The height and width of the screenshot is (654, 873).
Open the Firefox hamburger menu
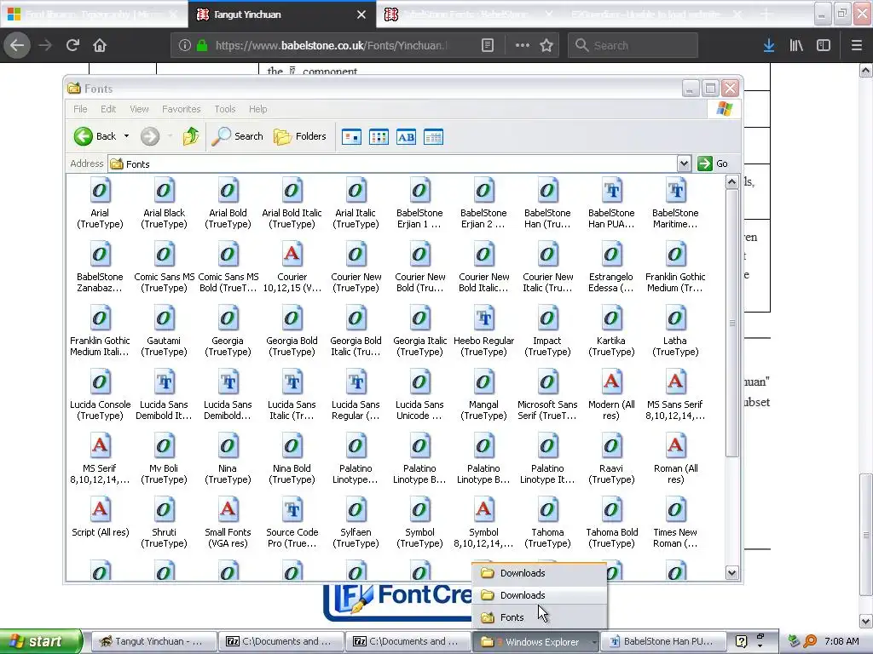tap(856, 45)
